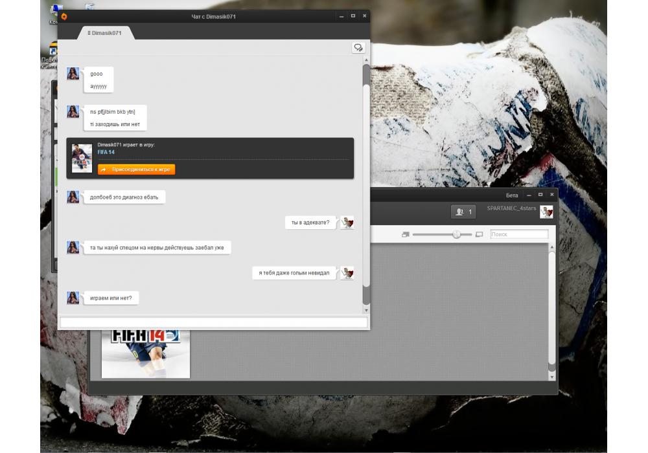Open the friends list icon showing 1
Image resolution: width=648 pixels, height=453 pixels.
click(x=464, y=212)
